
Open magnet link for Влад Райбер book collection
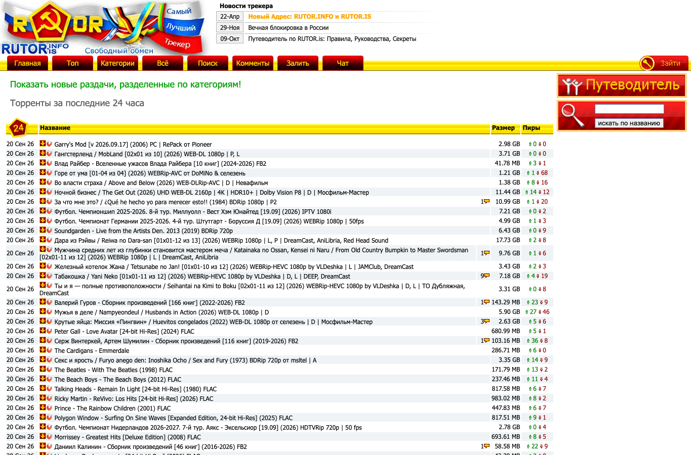click(50, 163)
